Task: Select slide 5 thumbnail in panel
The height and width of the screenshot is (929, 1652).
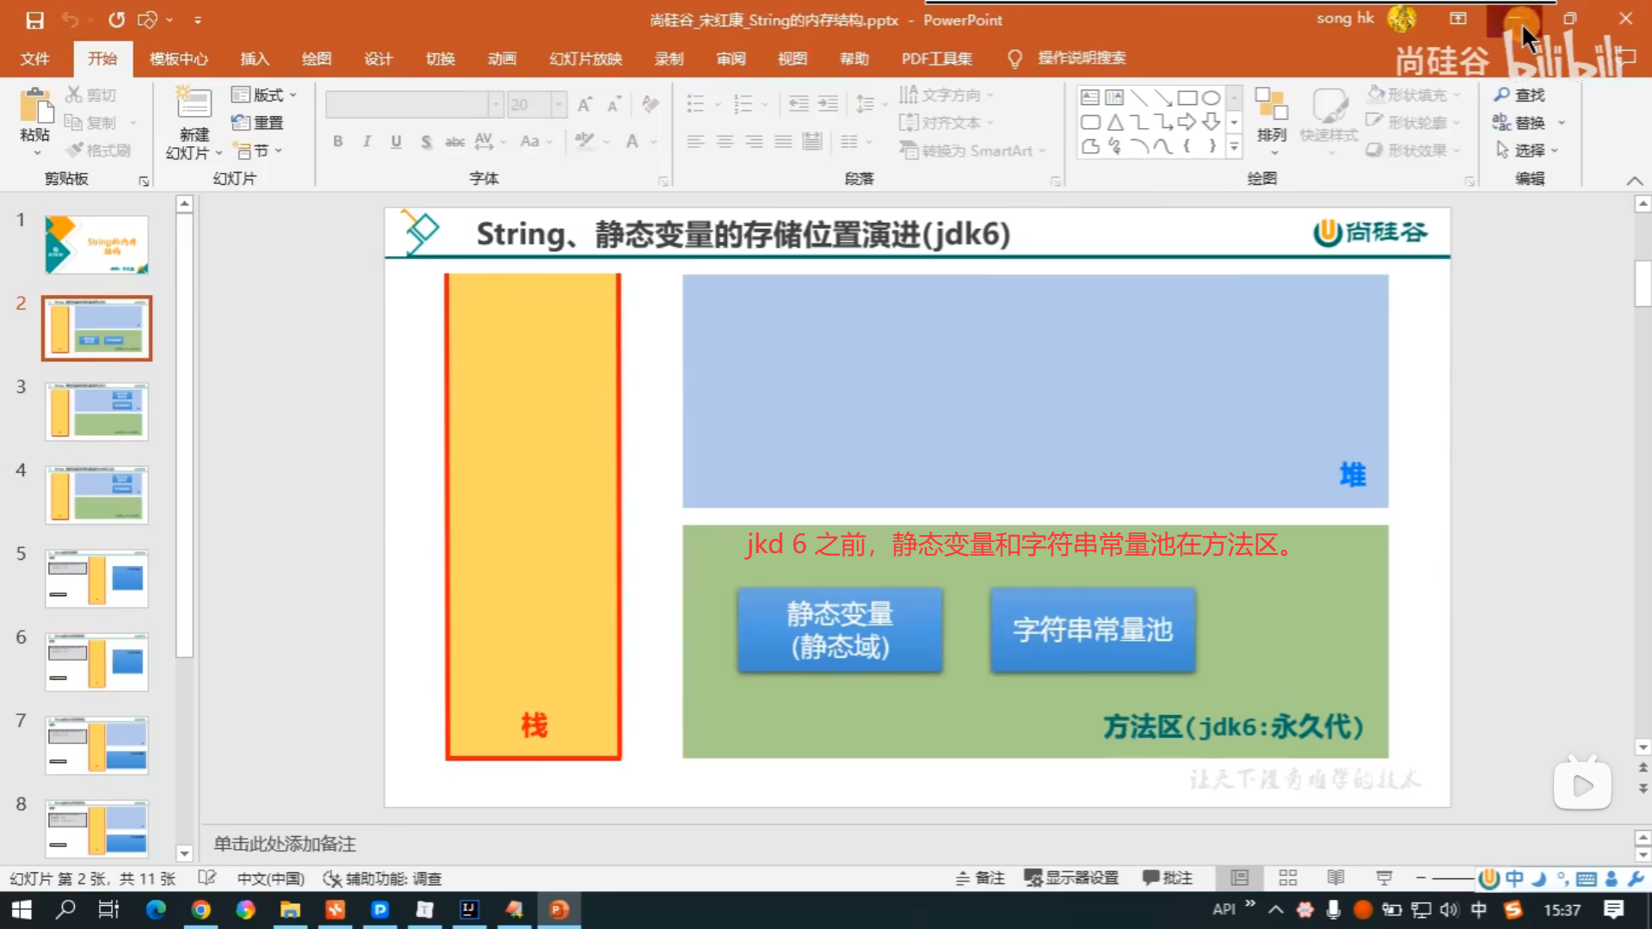Action: click(96, 578)
